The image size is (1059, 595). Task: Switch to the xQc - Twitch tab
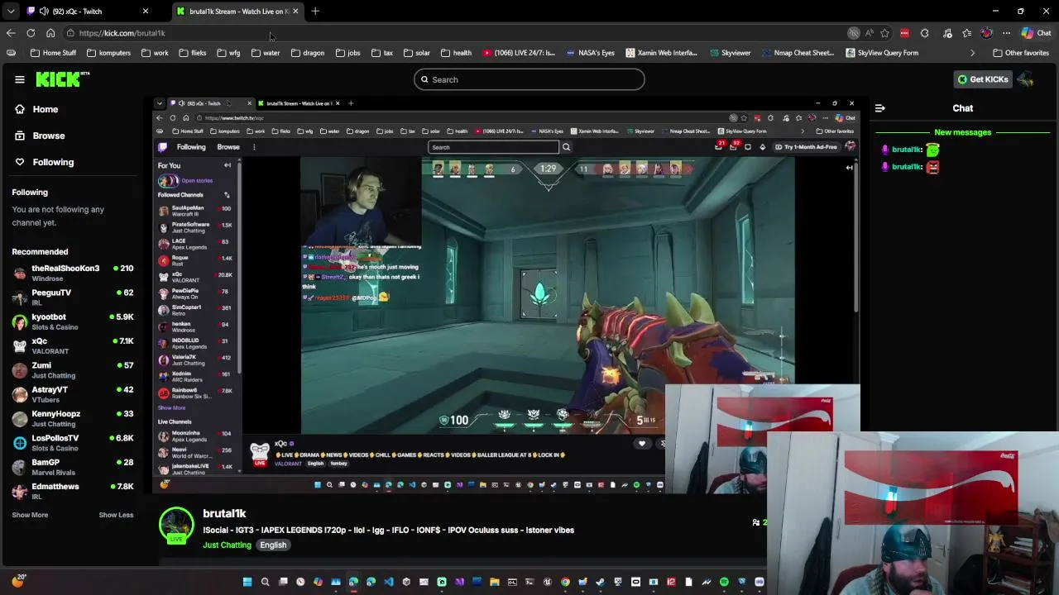(x=87, y=12)
